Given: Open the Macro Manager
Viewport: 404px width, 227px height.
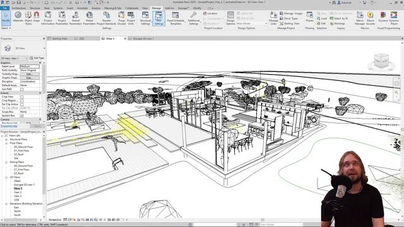Looking at the screenshot, I should (x=360, y=18).
